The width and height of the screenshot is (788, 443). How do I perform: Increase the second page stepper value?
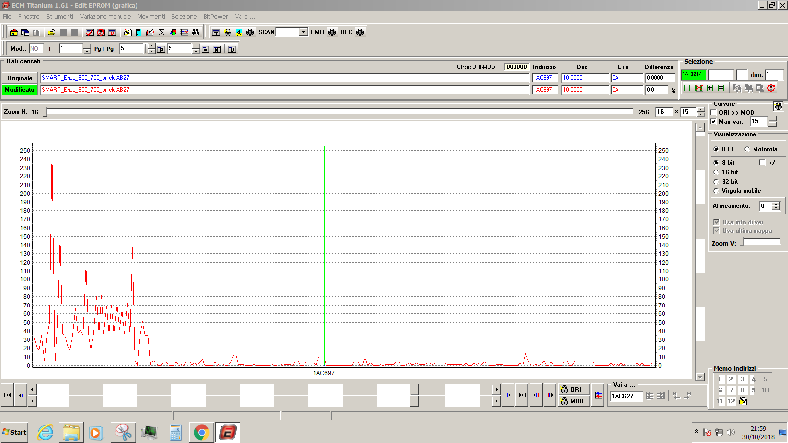pyautogui.click(x=196, y=46)
